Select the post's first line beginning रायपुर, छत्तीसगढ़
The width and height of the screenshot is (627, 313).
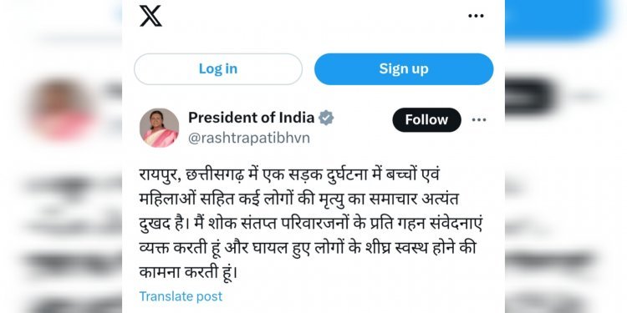click(x=289, y=175)
